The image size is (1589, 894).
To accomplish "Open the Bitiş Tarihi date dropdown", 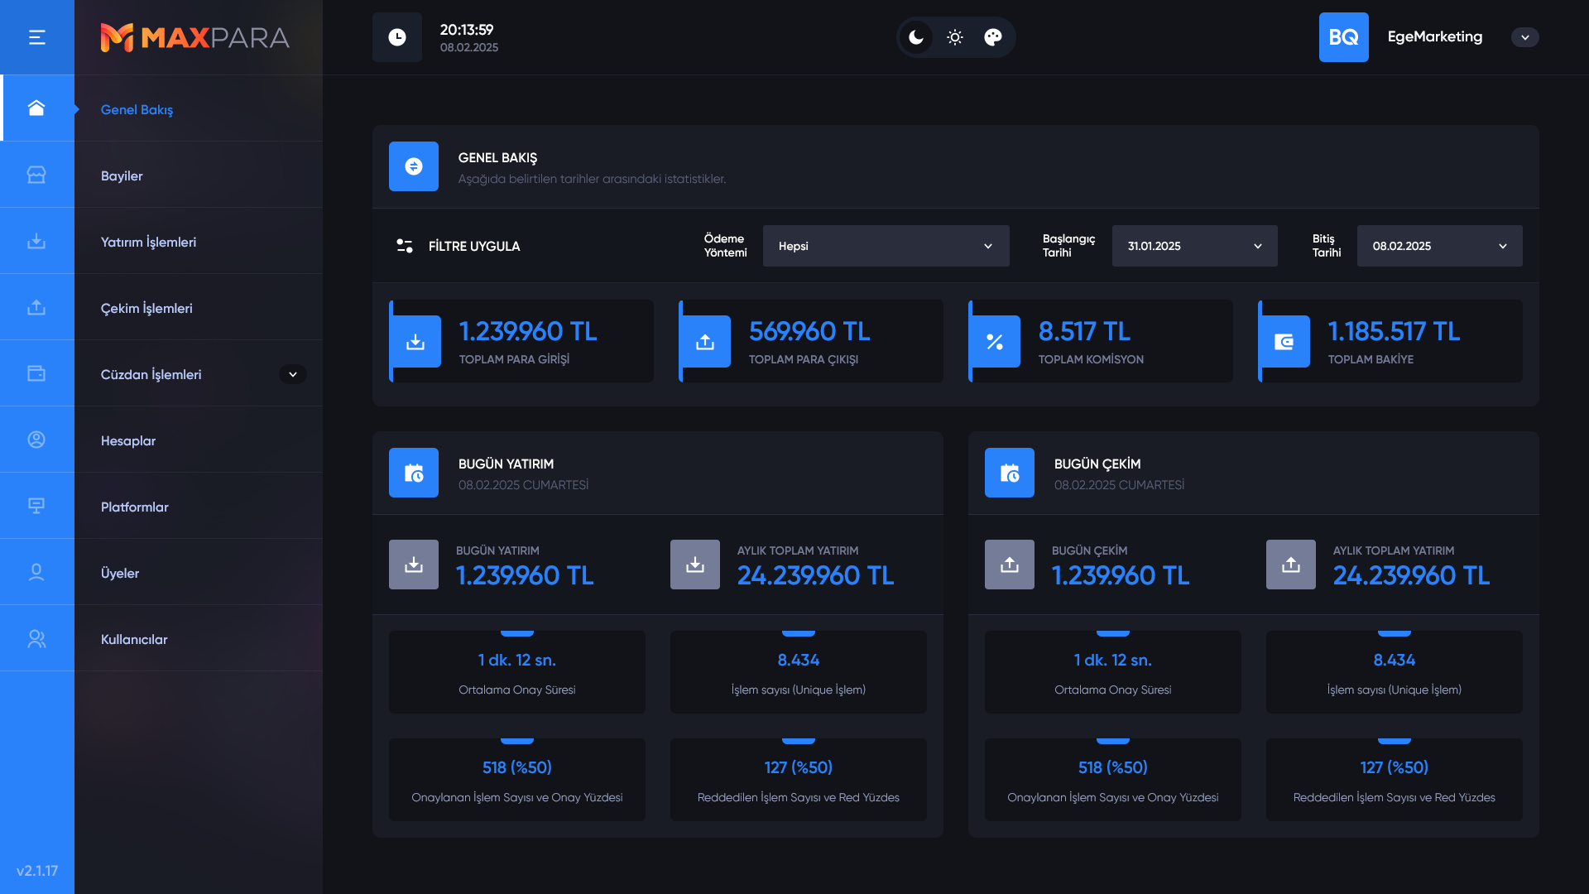I will point(1439,246).
